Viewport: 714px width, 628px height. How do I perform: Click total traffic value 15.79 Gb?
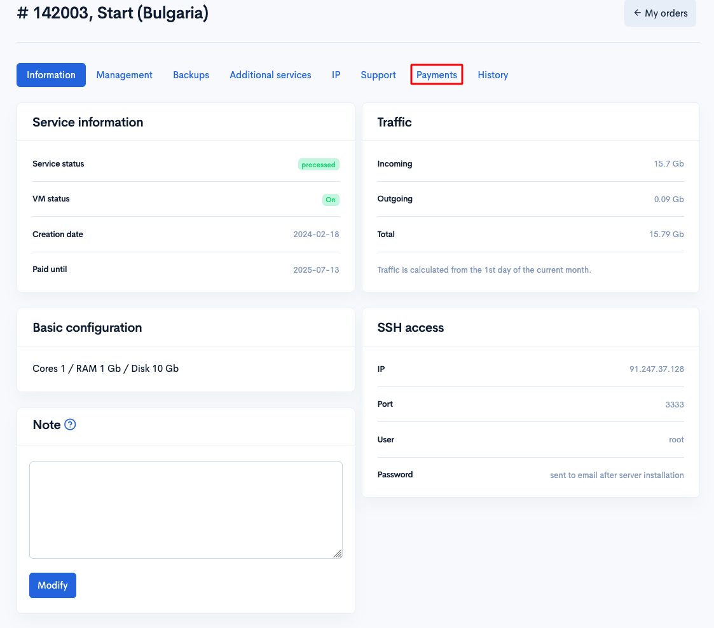tap(667, 235)
